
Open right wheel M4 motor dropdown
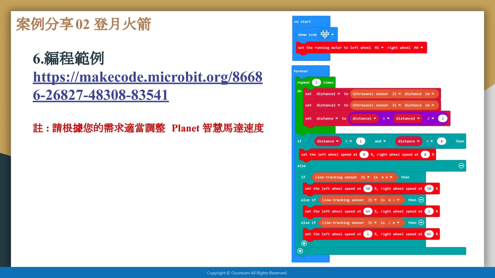tap(419, 48)
